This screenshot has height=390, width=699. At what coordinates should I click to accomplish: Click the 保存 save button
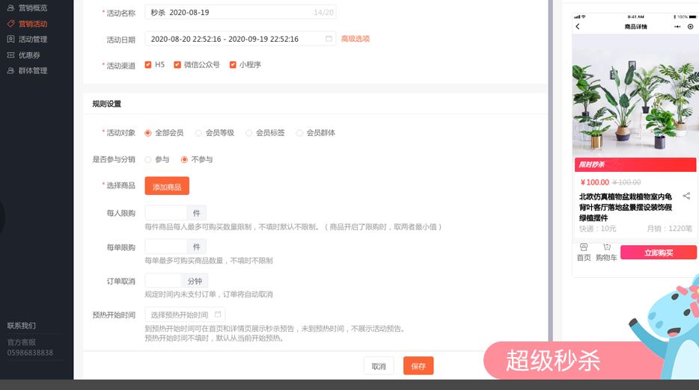[x=418, y=366]
